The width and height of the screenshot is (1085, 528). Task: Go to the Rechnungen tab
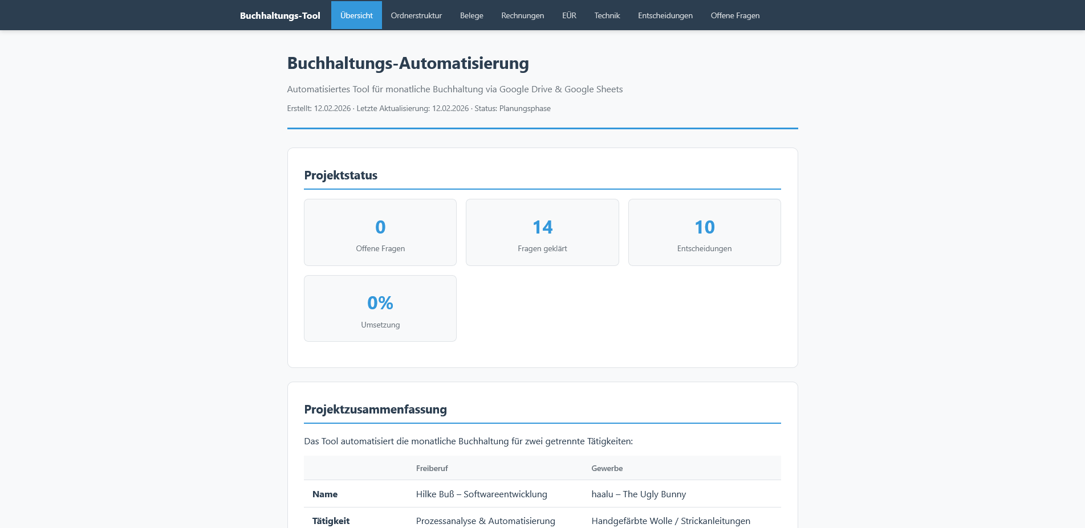pyautogui.click(x=522, y=15)
